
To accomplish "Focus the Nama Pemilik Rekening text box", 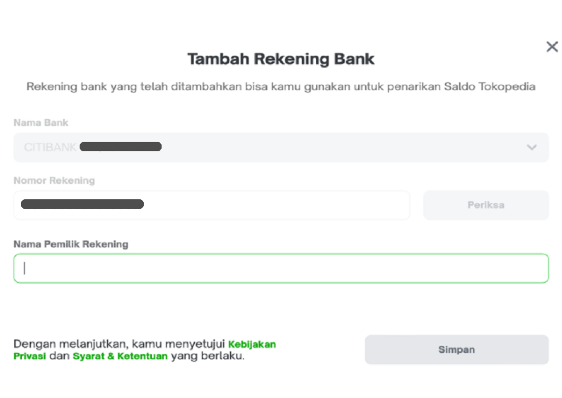I will [x=280, y=268].
